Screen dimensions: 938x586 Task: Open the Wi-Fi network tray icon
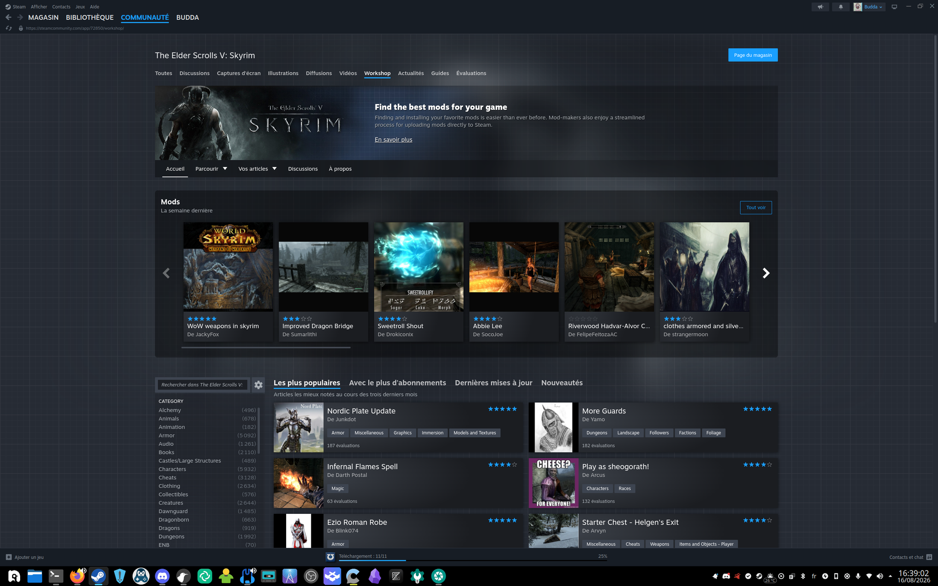pos(869,576)
